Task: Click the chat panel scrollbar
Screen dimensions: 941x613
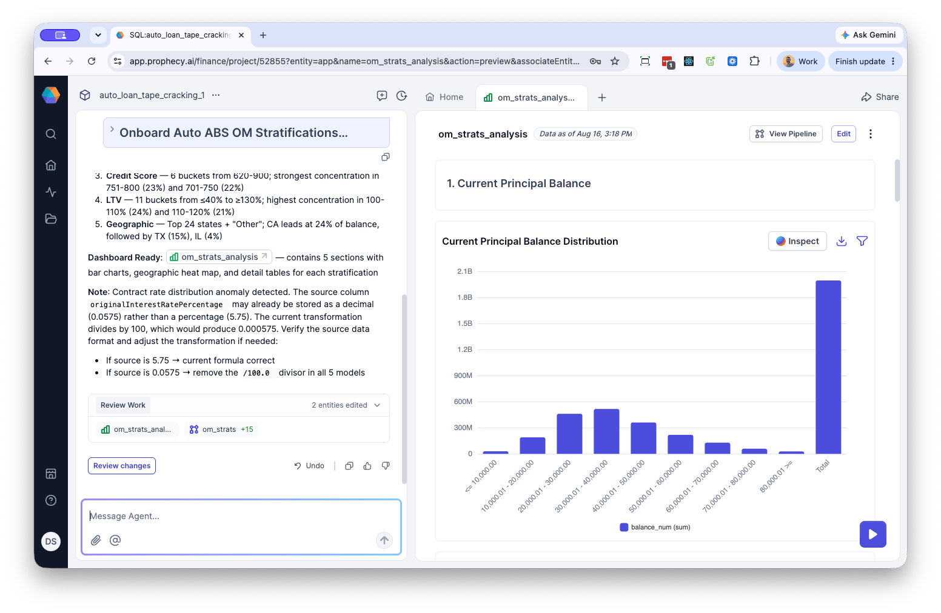Action: click(404, 389)
